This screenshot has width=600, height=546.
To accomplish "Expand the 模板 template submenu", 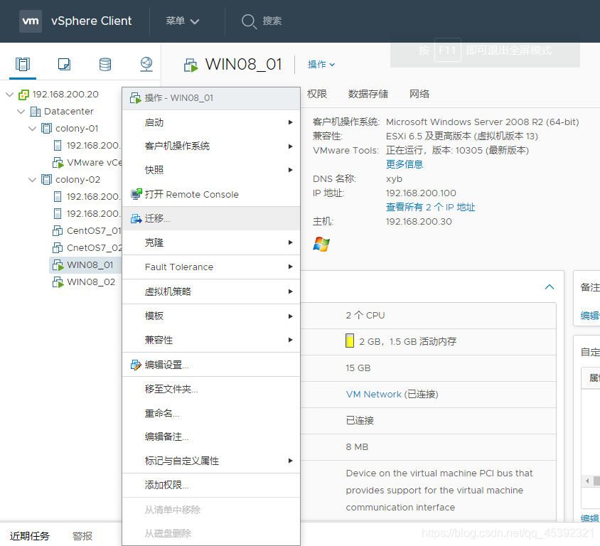I will point(211,316).
